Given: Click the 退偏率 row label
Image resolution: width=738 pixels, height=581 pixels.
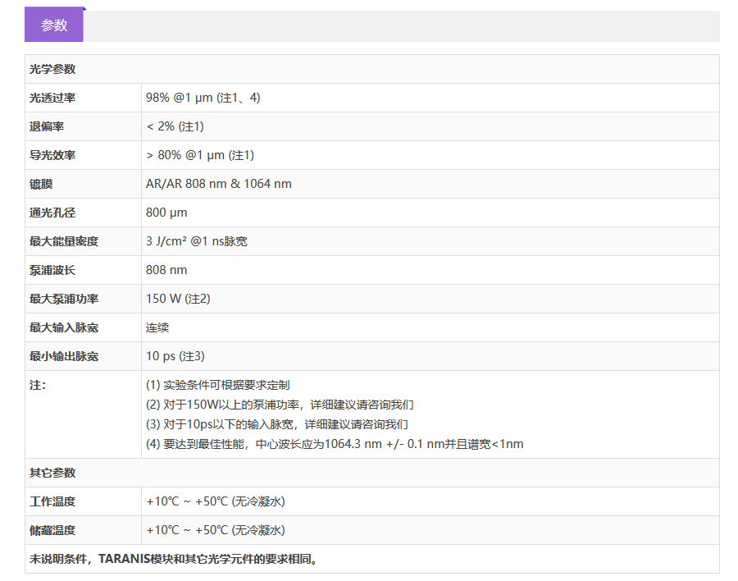Looking at the screenshot, I should 47,126.
